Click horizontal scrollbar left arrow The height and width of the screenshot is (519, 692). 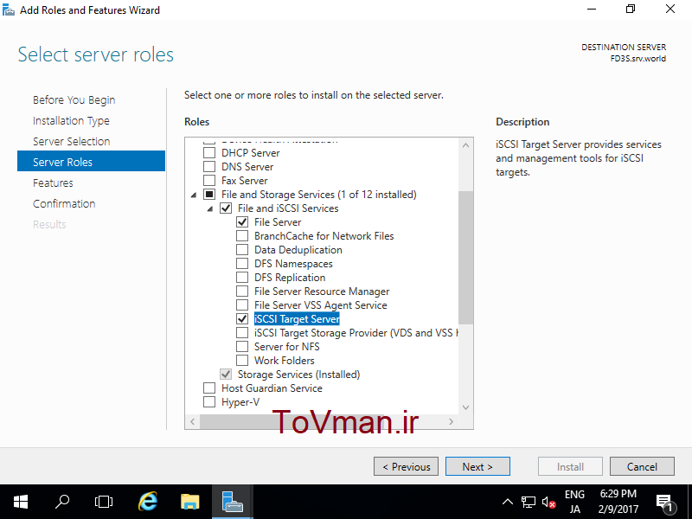pyautogui.click(x=192, y=421)
